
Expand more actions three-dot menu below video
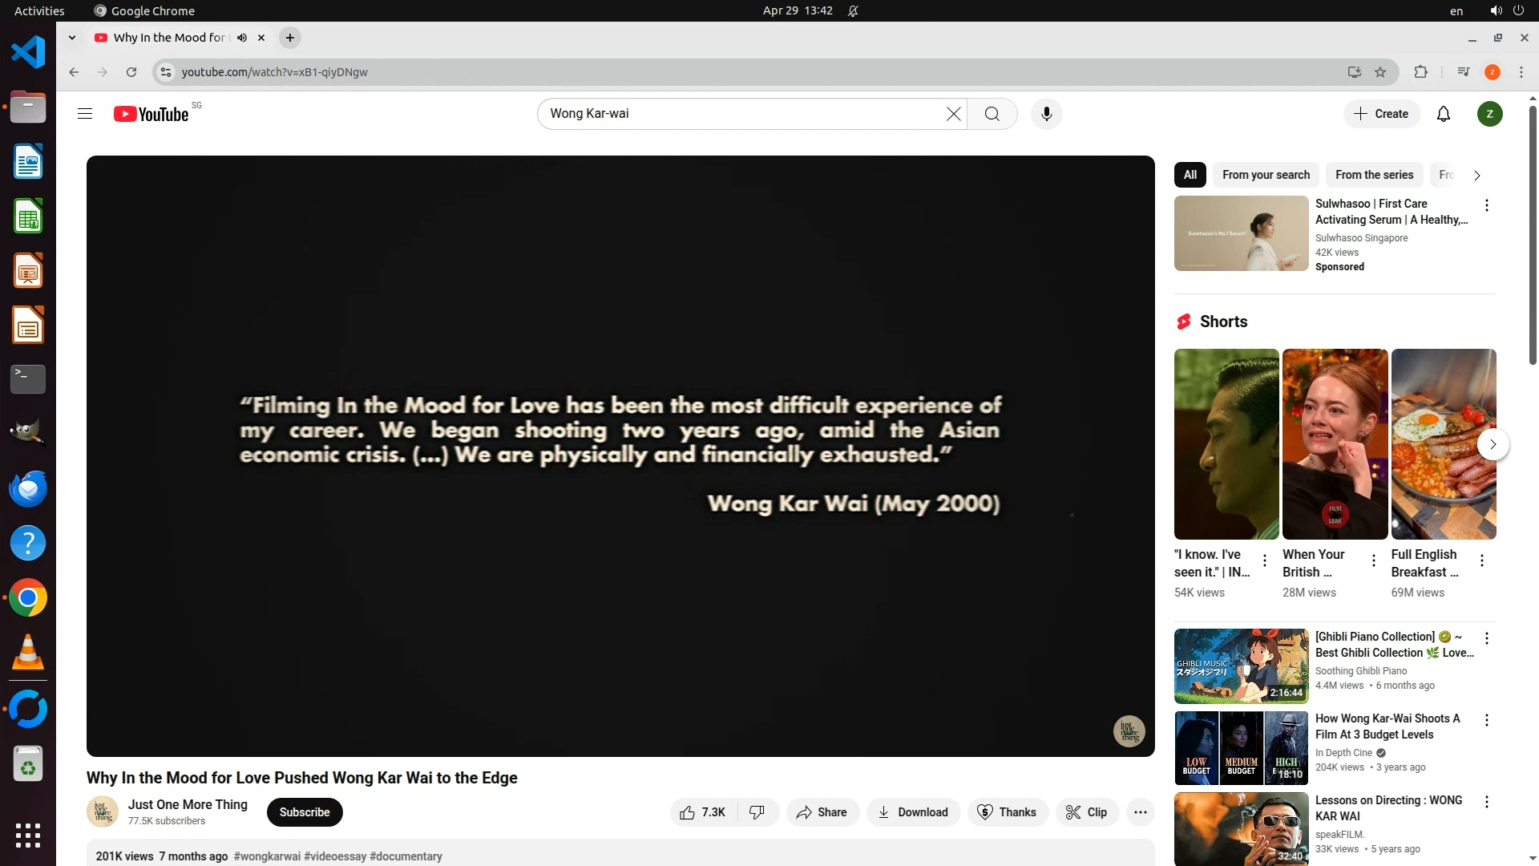coord(1140,812)
